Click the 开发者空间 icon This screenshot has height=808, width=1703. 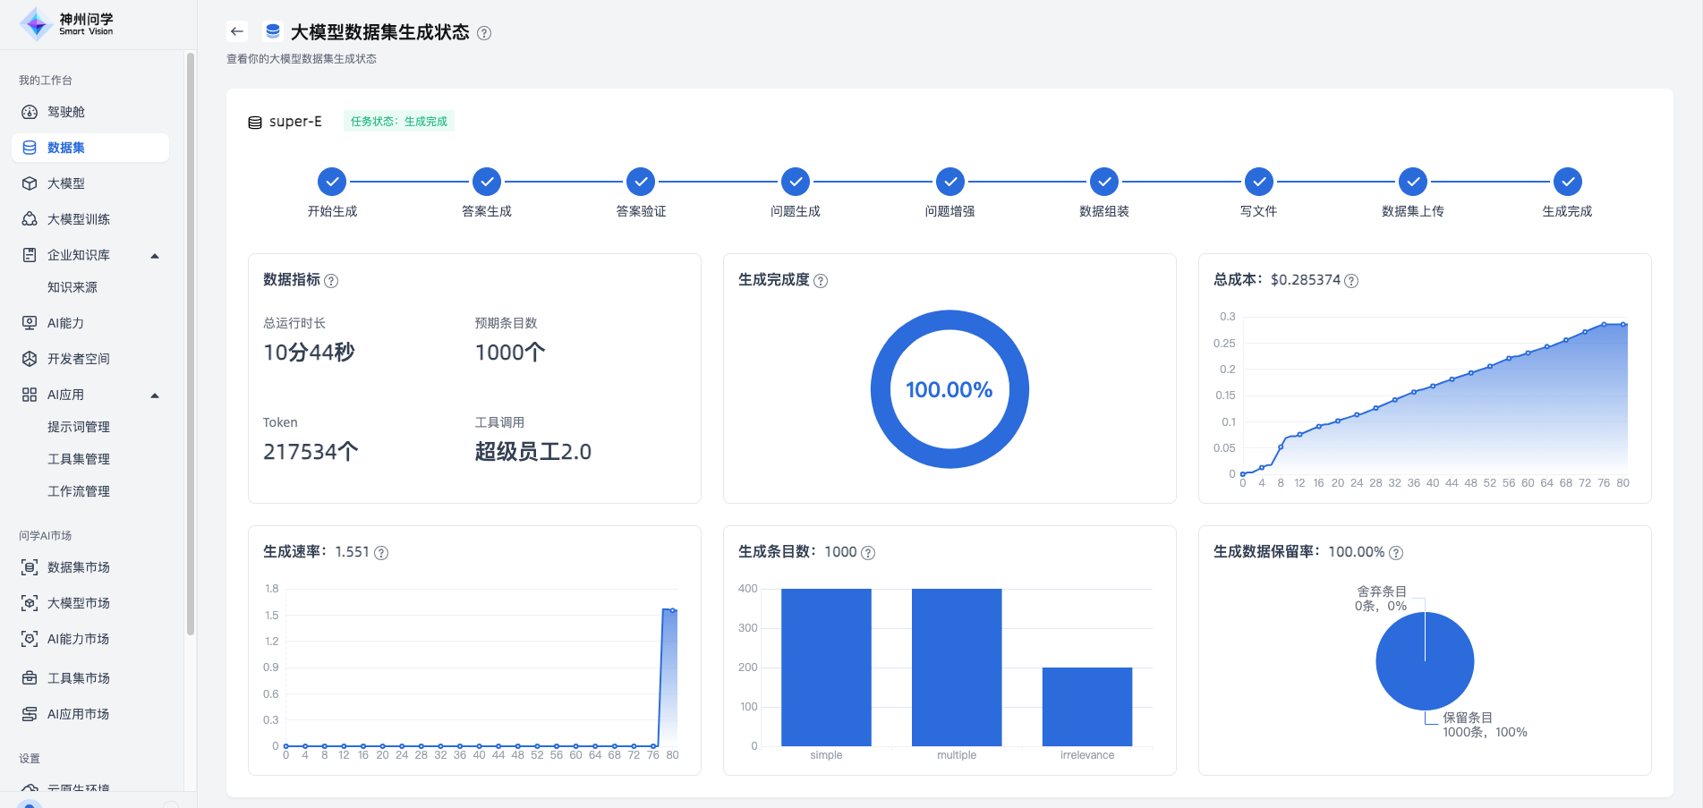pos(30,359)
